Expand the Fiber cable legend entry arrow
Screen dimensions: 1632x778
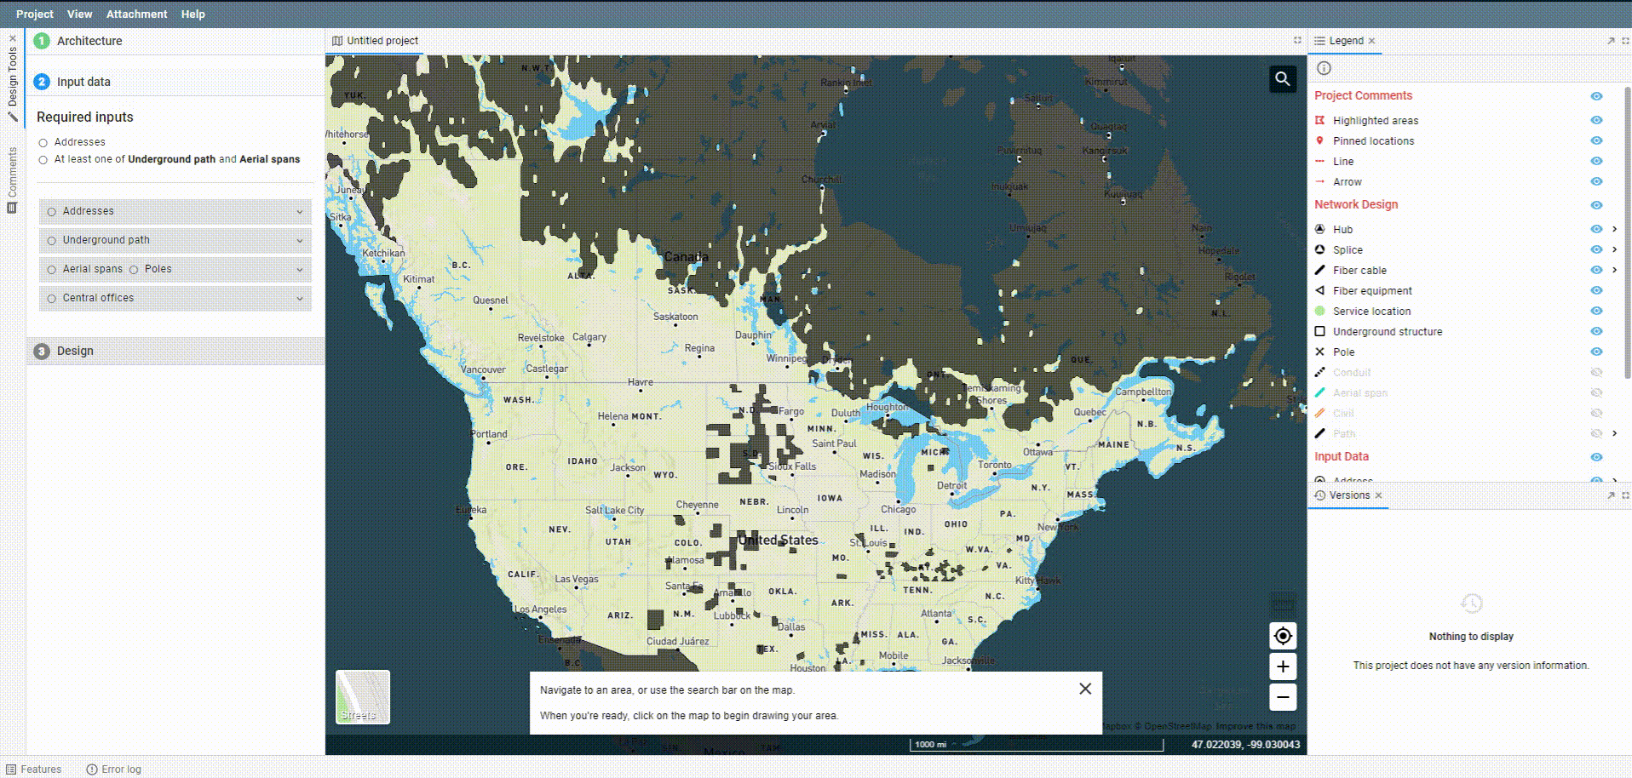1614,270
